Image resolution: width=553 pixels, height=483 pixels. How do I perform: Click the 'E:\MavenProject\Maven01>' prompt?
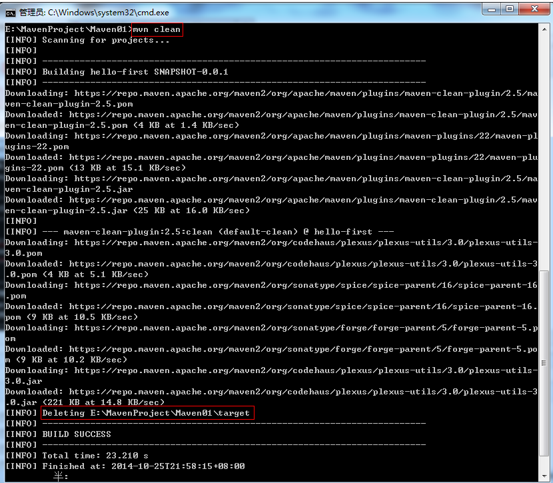(x=69, y=29)
